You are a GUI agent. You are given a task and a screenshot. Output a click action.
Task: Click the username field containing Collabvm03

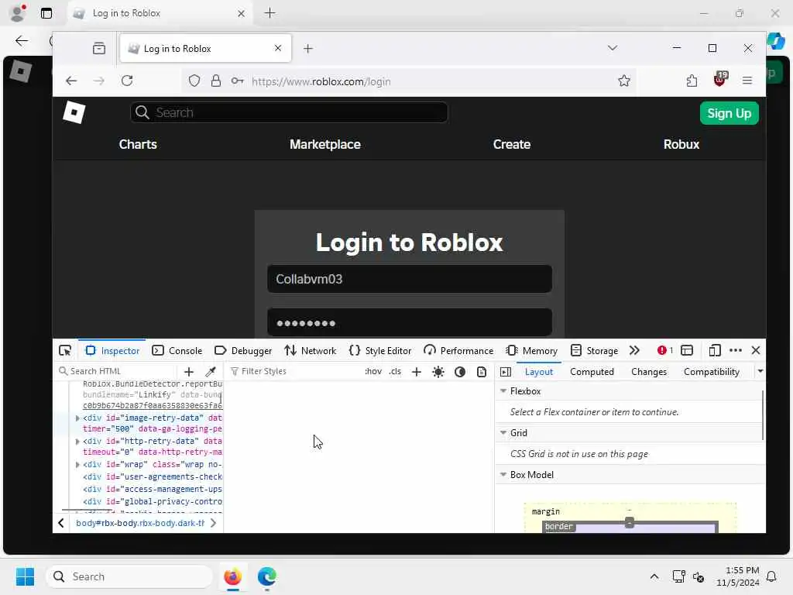coord(410,279)
